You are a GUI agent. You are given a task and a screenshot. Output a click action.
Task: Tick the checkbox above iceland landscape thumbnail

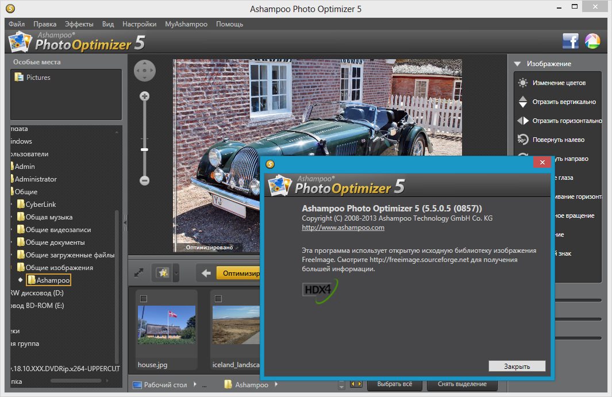point(218,298)
